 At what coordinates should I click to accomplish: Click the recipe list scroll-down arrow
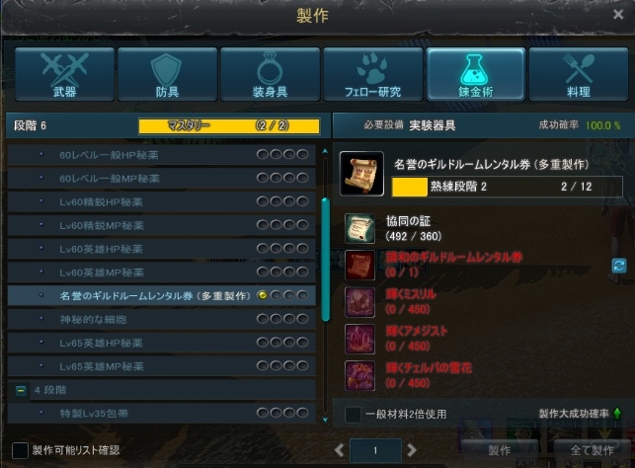pos(325,420)
